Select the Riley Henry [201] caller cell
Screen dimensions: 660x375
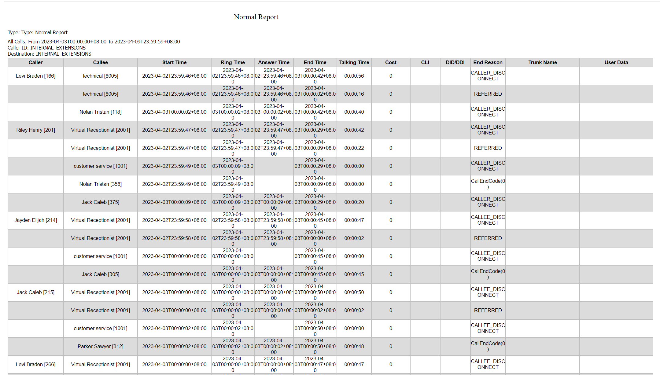coord(35,130)
